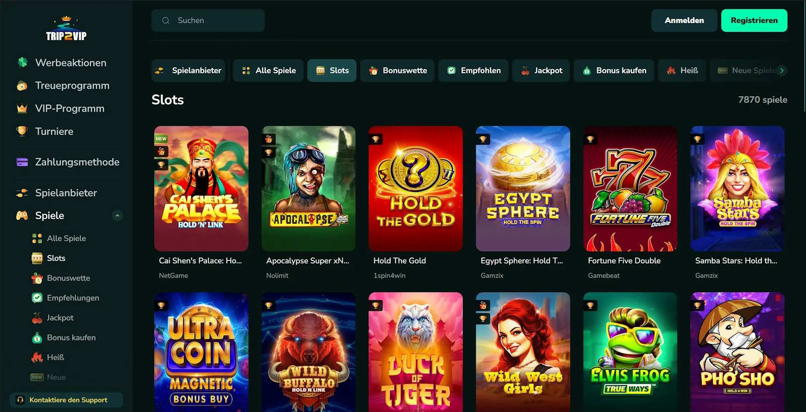Click the VIP-Programm crown icon
Image resolution: width=806 pixels, height=412 pixels.
22,108
